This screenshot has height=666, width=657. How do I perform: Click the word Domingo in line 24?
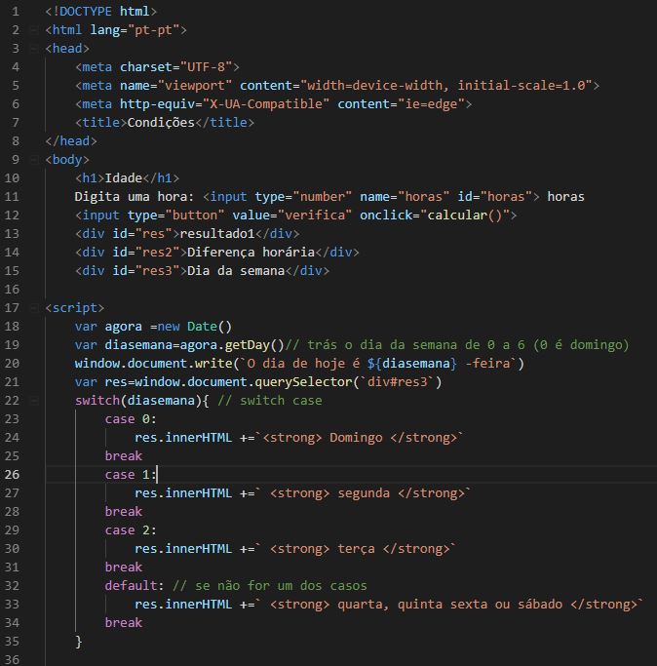356,438
